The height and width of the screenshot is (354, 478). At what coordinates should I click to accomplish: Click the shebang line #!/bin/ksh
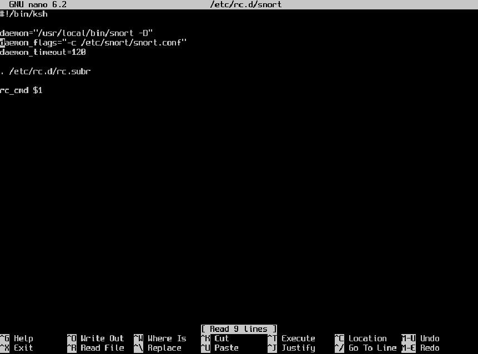(x=24, y=14)
